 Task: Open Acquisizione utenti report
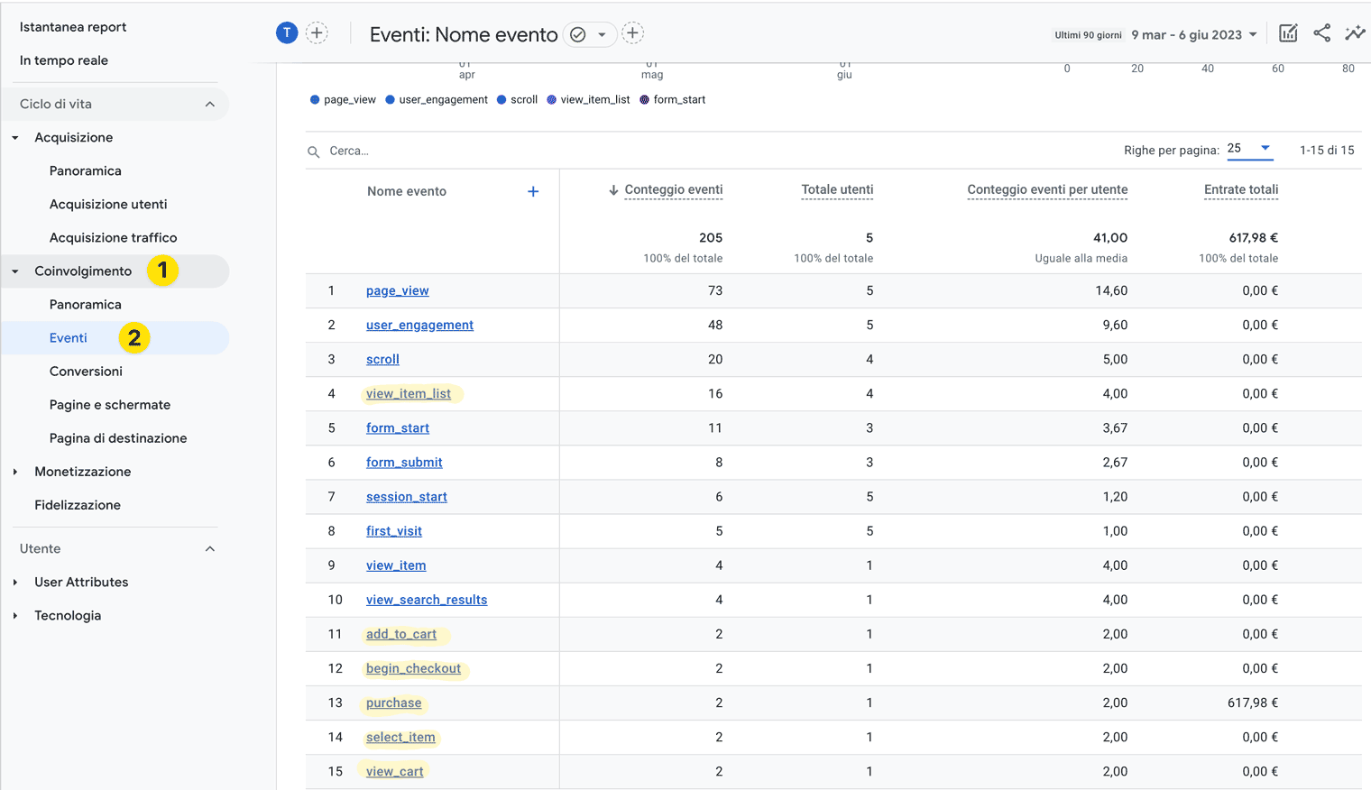(x=108, y=204)
